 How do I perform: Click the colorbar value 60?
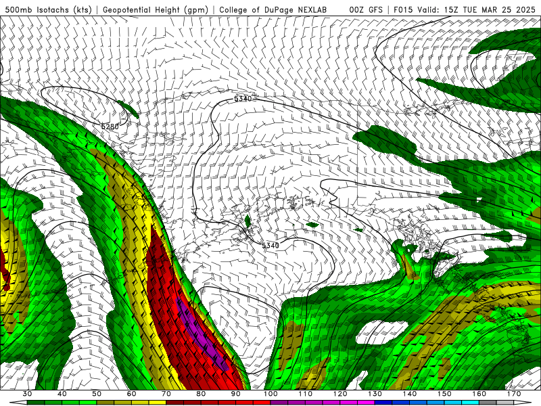click(131, 394)
